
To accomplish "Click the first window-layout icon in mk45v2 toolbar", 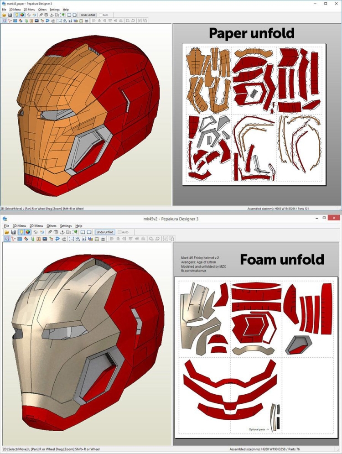I will coord(83,232).
